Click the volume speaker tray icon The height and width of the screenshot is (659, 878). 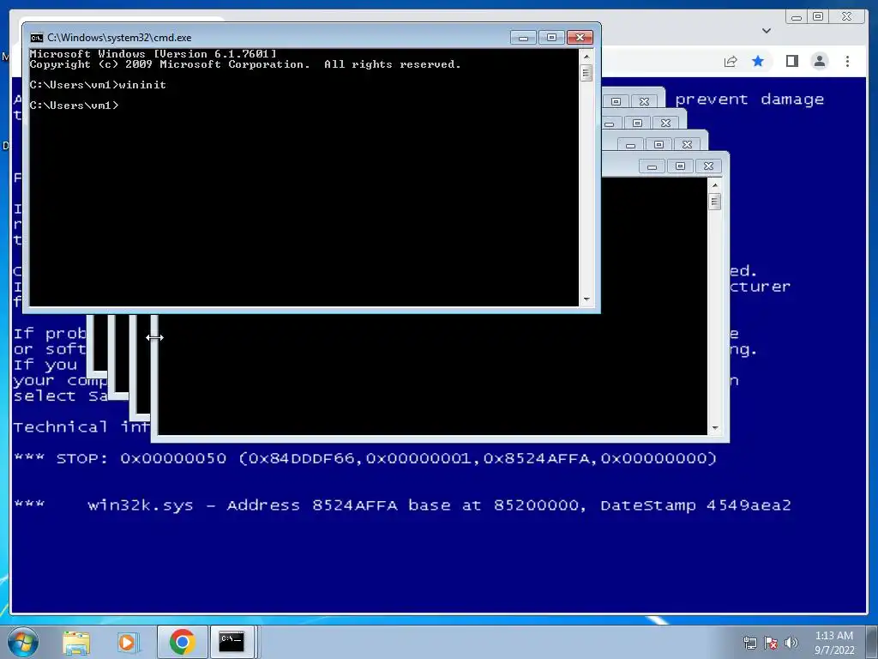[x=791, y=643]
